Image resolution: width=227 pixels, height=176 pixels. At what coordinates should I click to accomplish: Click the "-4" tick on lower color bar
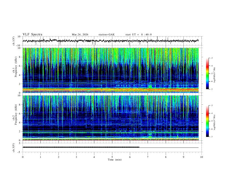click(x=211, y=113)
